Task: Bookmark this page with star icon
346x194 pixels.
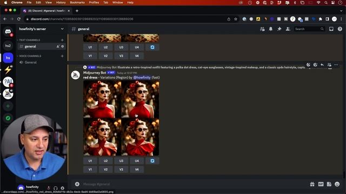Action: click(x=236, y=19)
